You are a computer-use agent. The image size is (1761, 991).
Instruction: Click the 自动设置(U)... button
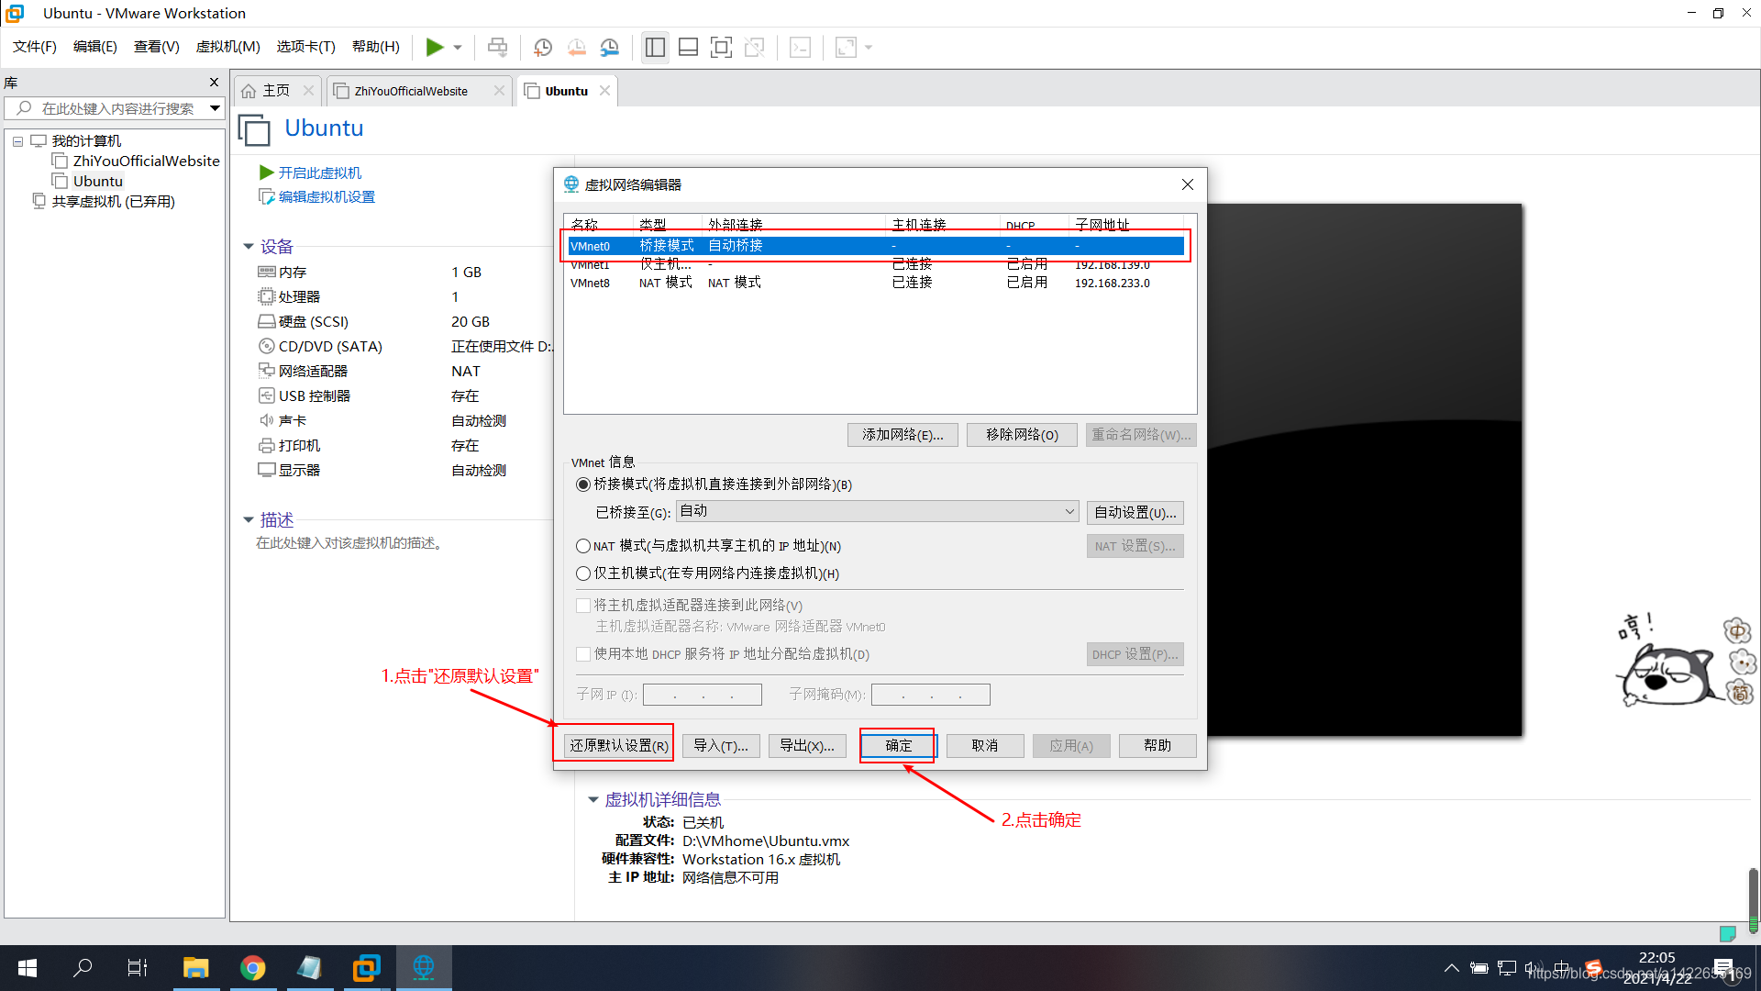1135,512
